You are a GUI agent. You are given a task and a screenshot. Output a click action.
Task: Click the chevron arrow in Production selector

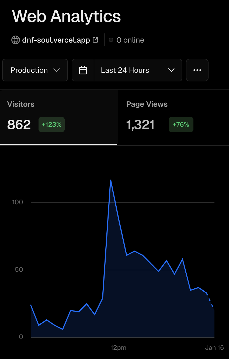click(56, 70)
